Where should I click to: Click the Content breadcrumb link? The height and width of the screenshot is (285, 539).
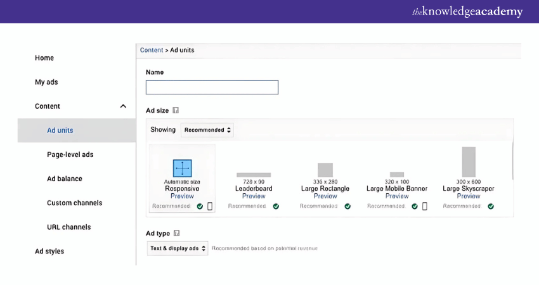click(152, 50)
